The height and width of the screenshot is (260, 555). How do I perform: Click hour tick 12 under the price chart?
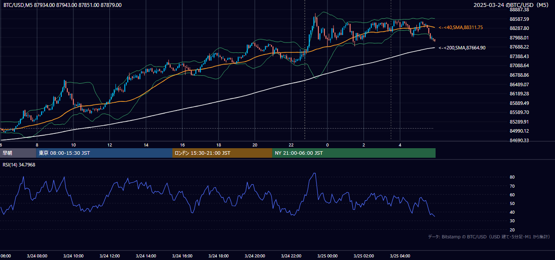tap(109, 145)
